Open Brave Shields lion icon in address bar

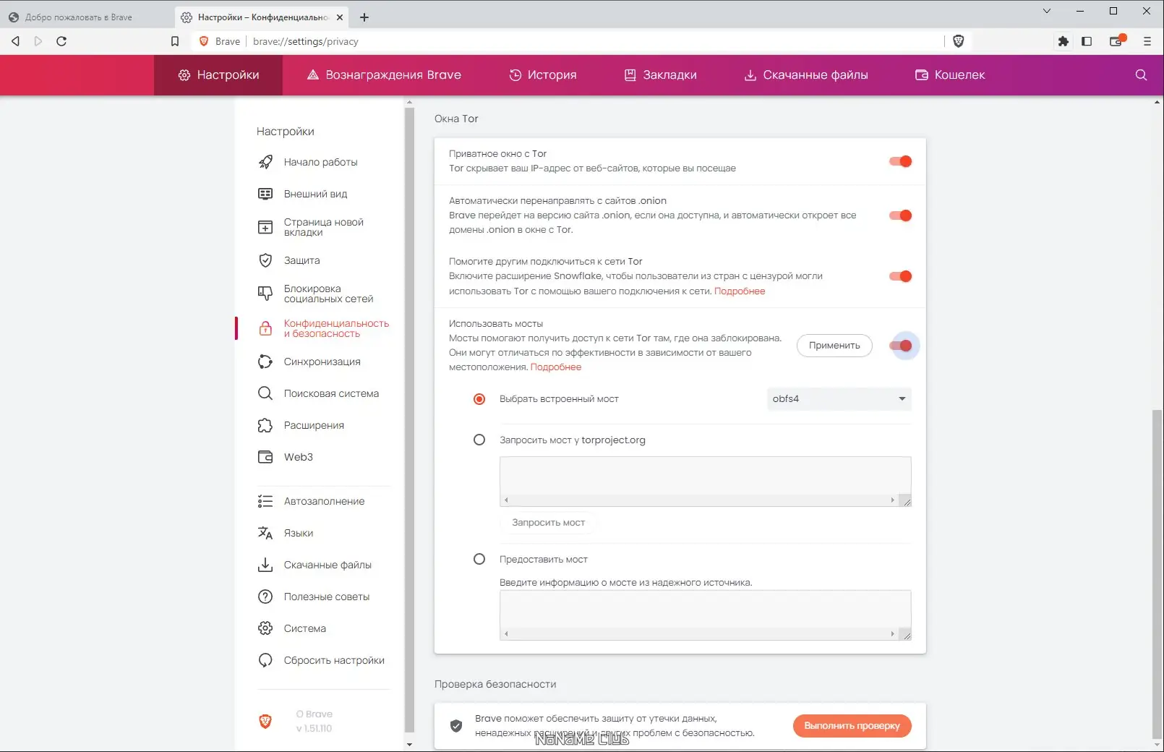pyautogui.click(x=959, y=41)
